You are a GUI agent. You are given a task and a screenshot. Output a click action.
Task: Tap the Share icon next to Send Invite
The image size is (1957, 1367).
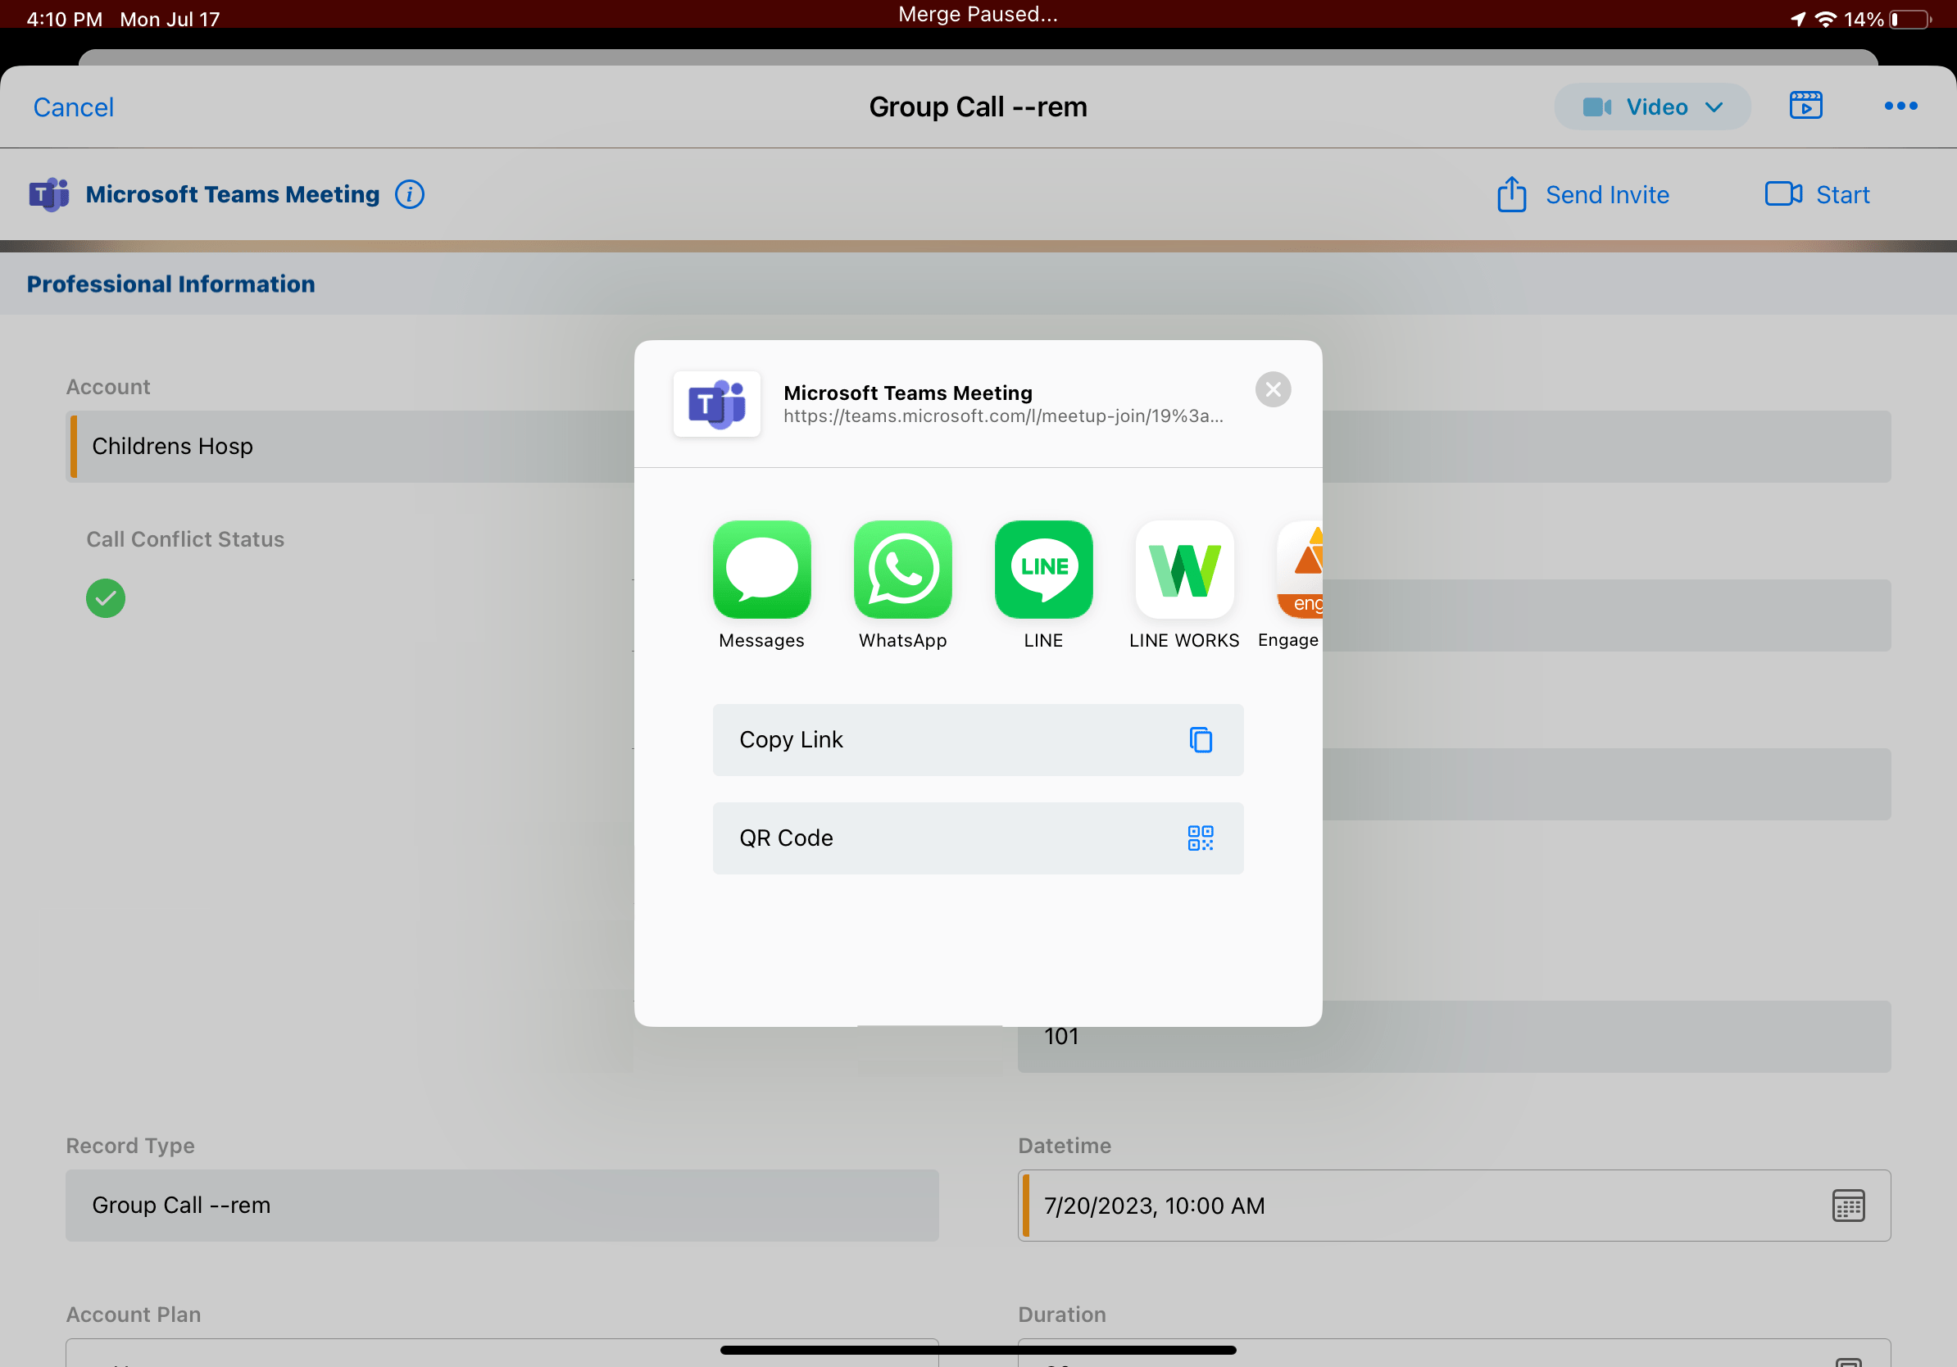click(1512, 194)
